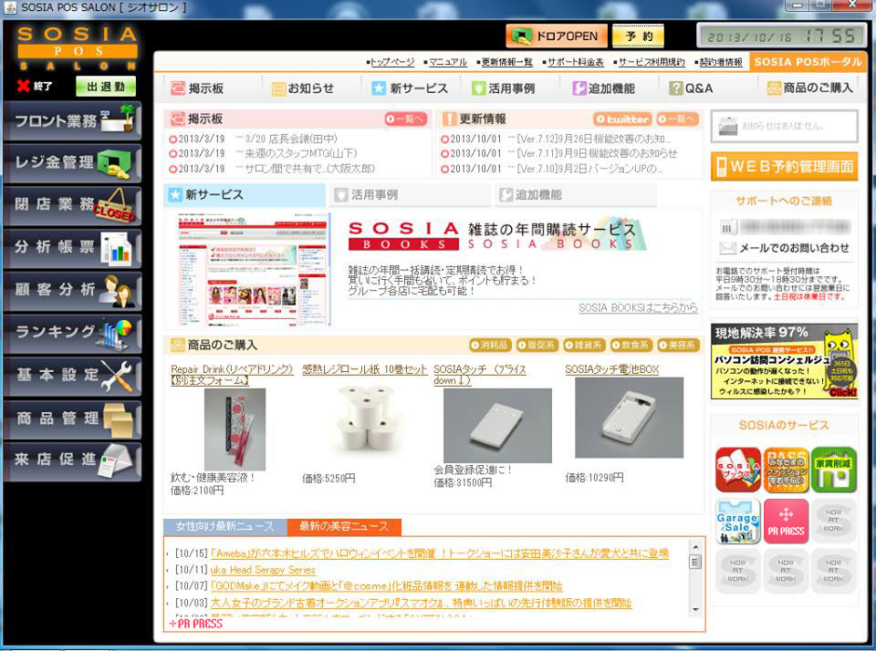Viewport: 876px width, 651px height.
Task: Filter products by 雑貨系 category
Action: tap(584, 345)
